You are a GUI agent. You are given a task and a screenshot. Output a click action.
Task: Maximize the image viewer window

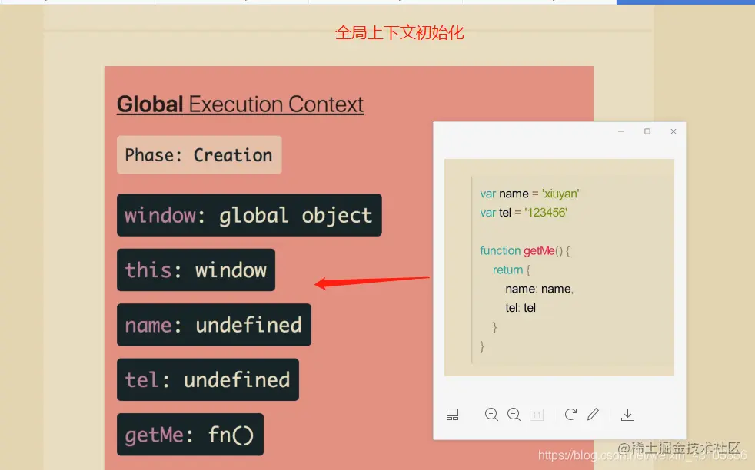tap(647, 131)
